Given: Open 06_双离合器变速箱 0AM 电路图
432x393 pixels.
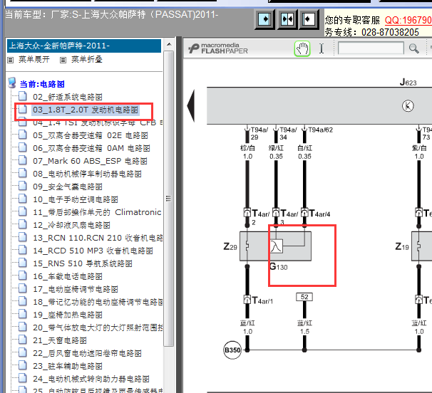Looking at the screenshot, I should point(91,148).
